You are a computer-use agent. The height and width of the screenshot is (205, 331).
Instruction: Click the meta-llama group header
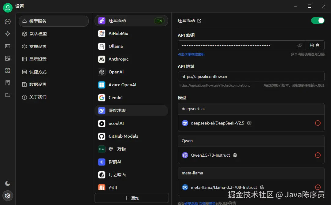251,173
